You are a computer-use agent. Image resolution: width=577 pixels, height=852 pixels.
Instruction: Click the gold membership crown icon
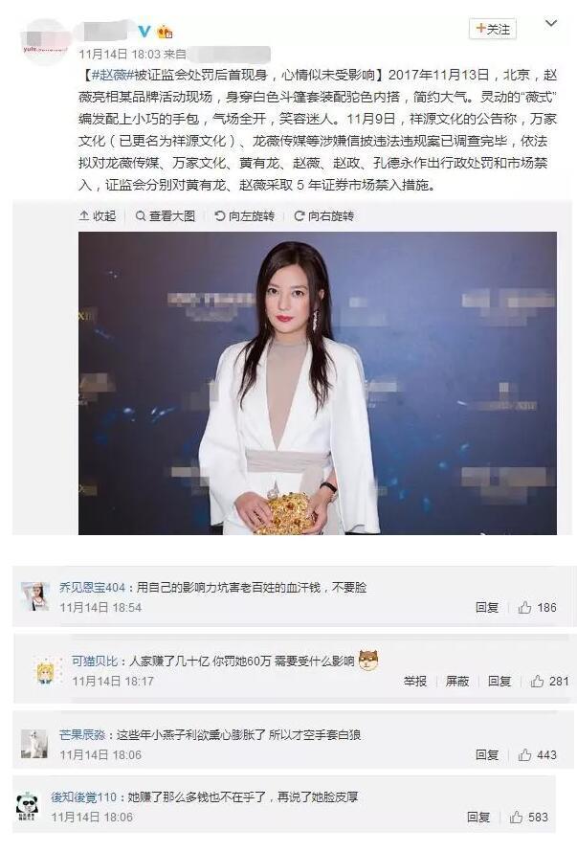click(165, 32)
